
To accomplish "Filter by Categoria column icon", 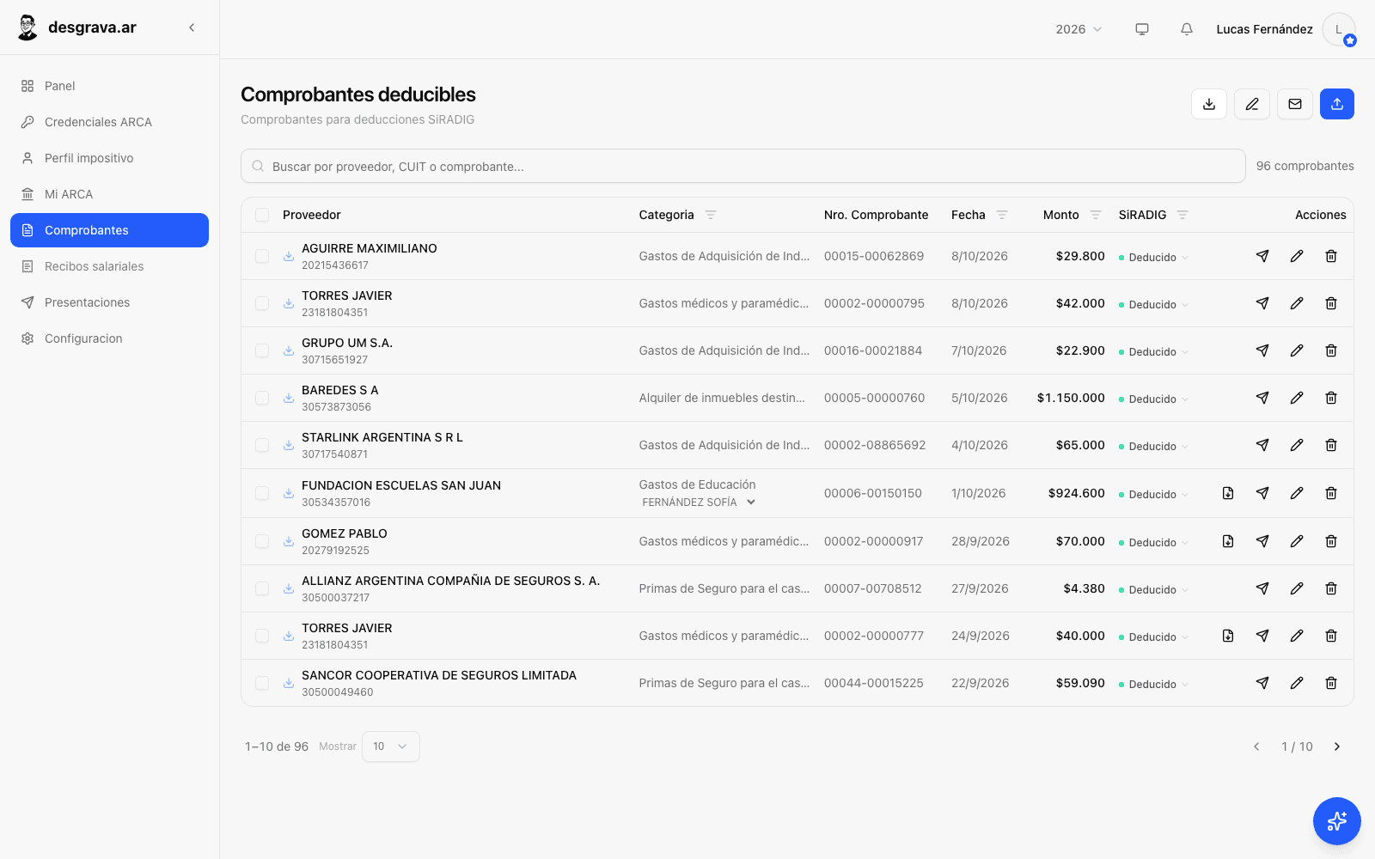I will tap(711, 215).
